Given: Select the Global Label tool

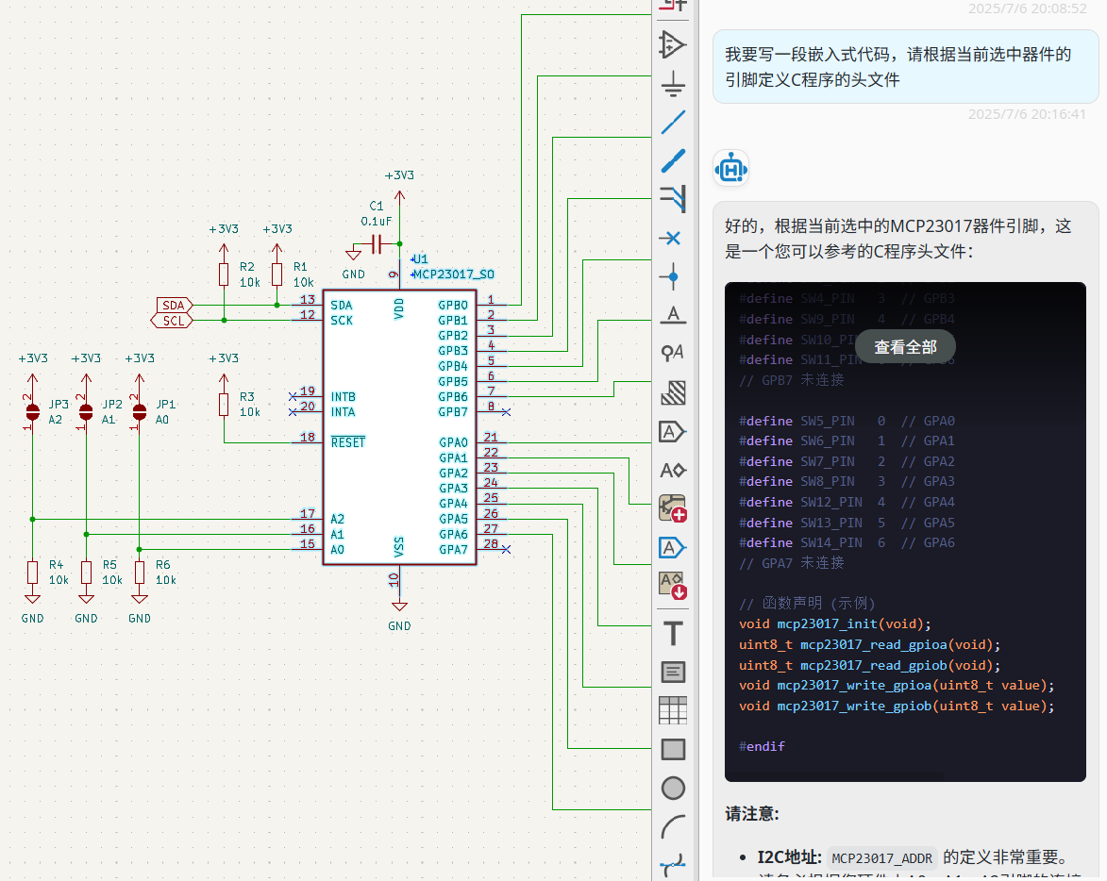Looking at the screenshot, I should tap(673, 432).
